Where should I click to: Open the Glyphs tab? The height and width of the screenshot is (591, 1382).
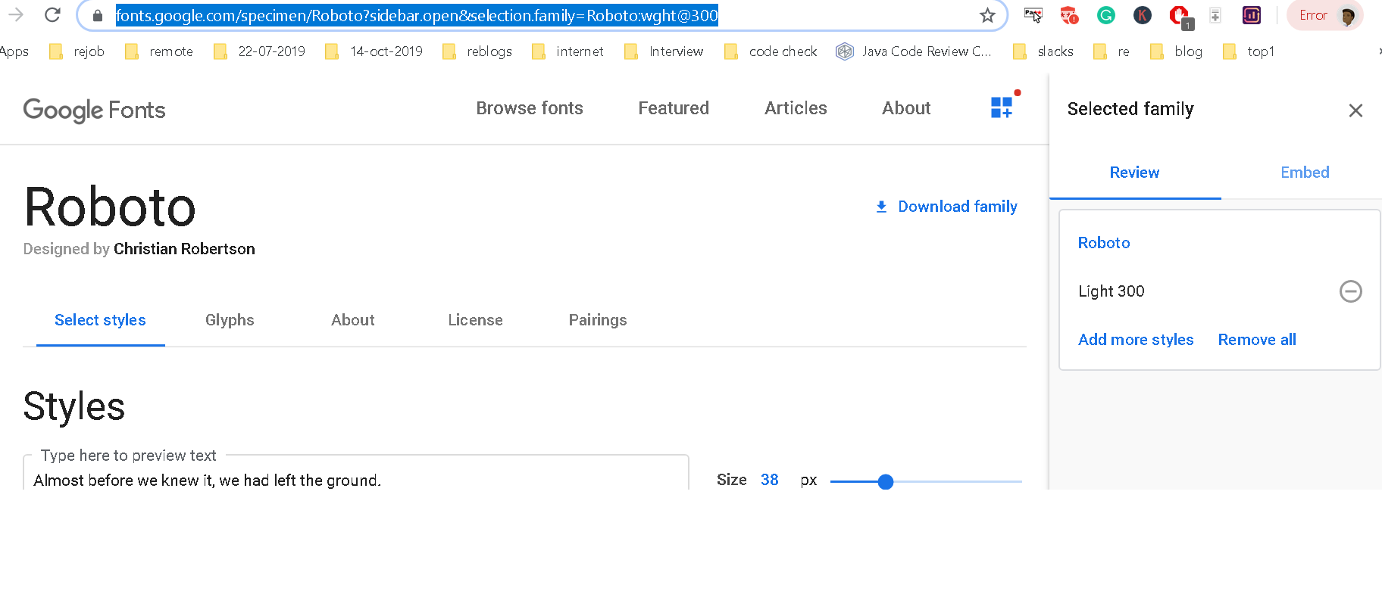tap(230, 320)
